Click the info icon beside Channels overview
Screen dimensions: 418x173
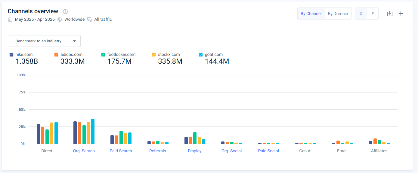click(x=65, y=11)
